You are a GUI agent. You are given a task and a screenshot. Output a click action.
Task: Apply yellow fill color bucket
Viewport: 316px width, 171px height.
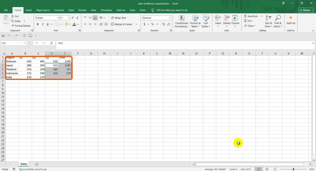pos(66,24)
